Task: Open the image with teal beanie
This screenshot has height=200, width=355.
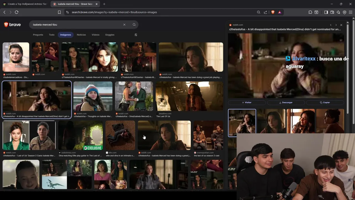Action: 93,96
